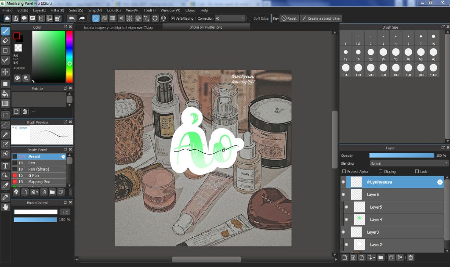The width and height of the screenshot is (450, 267).
Task: Open the Cloud icon in the toolbar
Action: [x=7, y=18]
